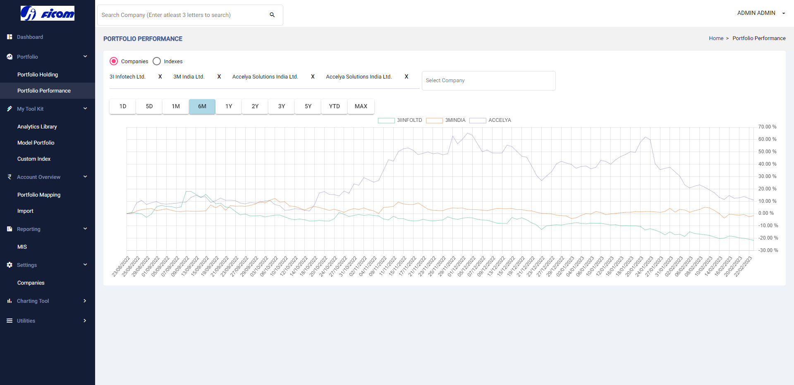The image size is (794, 385).
Task: Open Model Portfolio
Action: pos(36,143)
